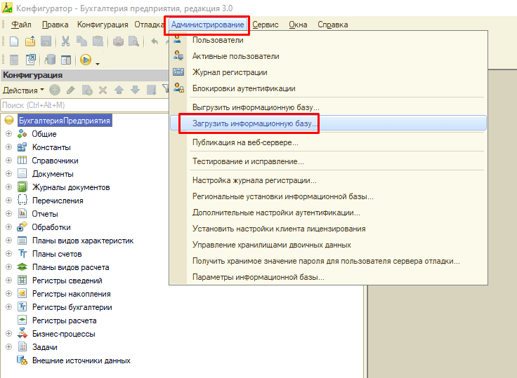Click the Add green plus icon
Image resolution: width=517 pixels, height=378 pixels.
(x=55, y=90)
